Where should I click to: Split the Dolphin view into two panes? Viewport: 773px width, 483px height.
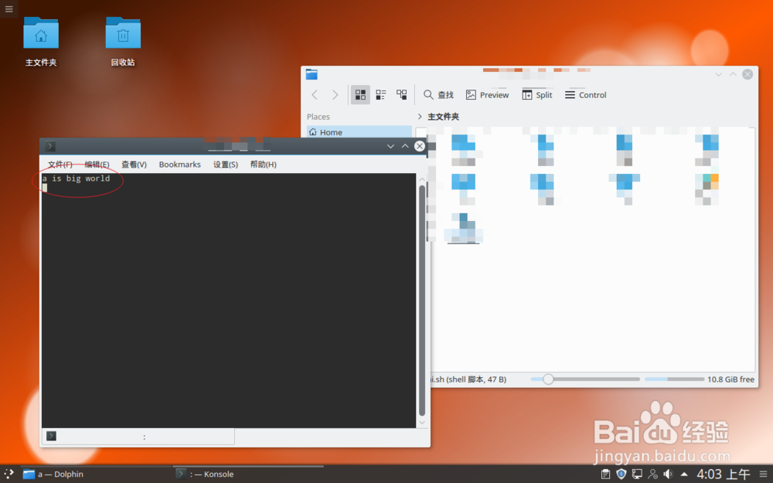coord(536,94)
